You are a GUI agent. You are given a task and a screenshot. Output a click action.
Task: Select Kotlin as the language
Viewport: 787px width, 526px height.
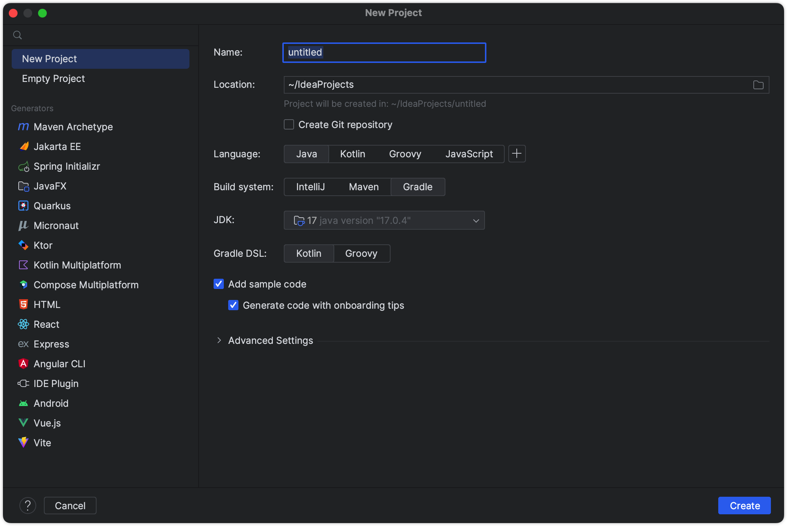pos(352,154)
